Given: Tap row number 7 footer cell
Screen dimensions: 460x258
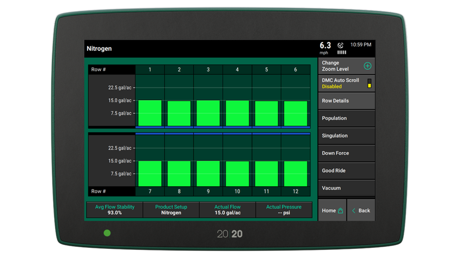Looking at the screenshot, I should (x=150, y=191).
